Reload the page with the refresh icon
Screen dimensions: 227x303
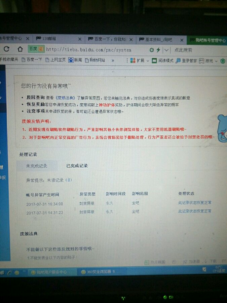tap(7, 49)
